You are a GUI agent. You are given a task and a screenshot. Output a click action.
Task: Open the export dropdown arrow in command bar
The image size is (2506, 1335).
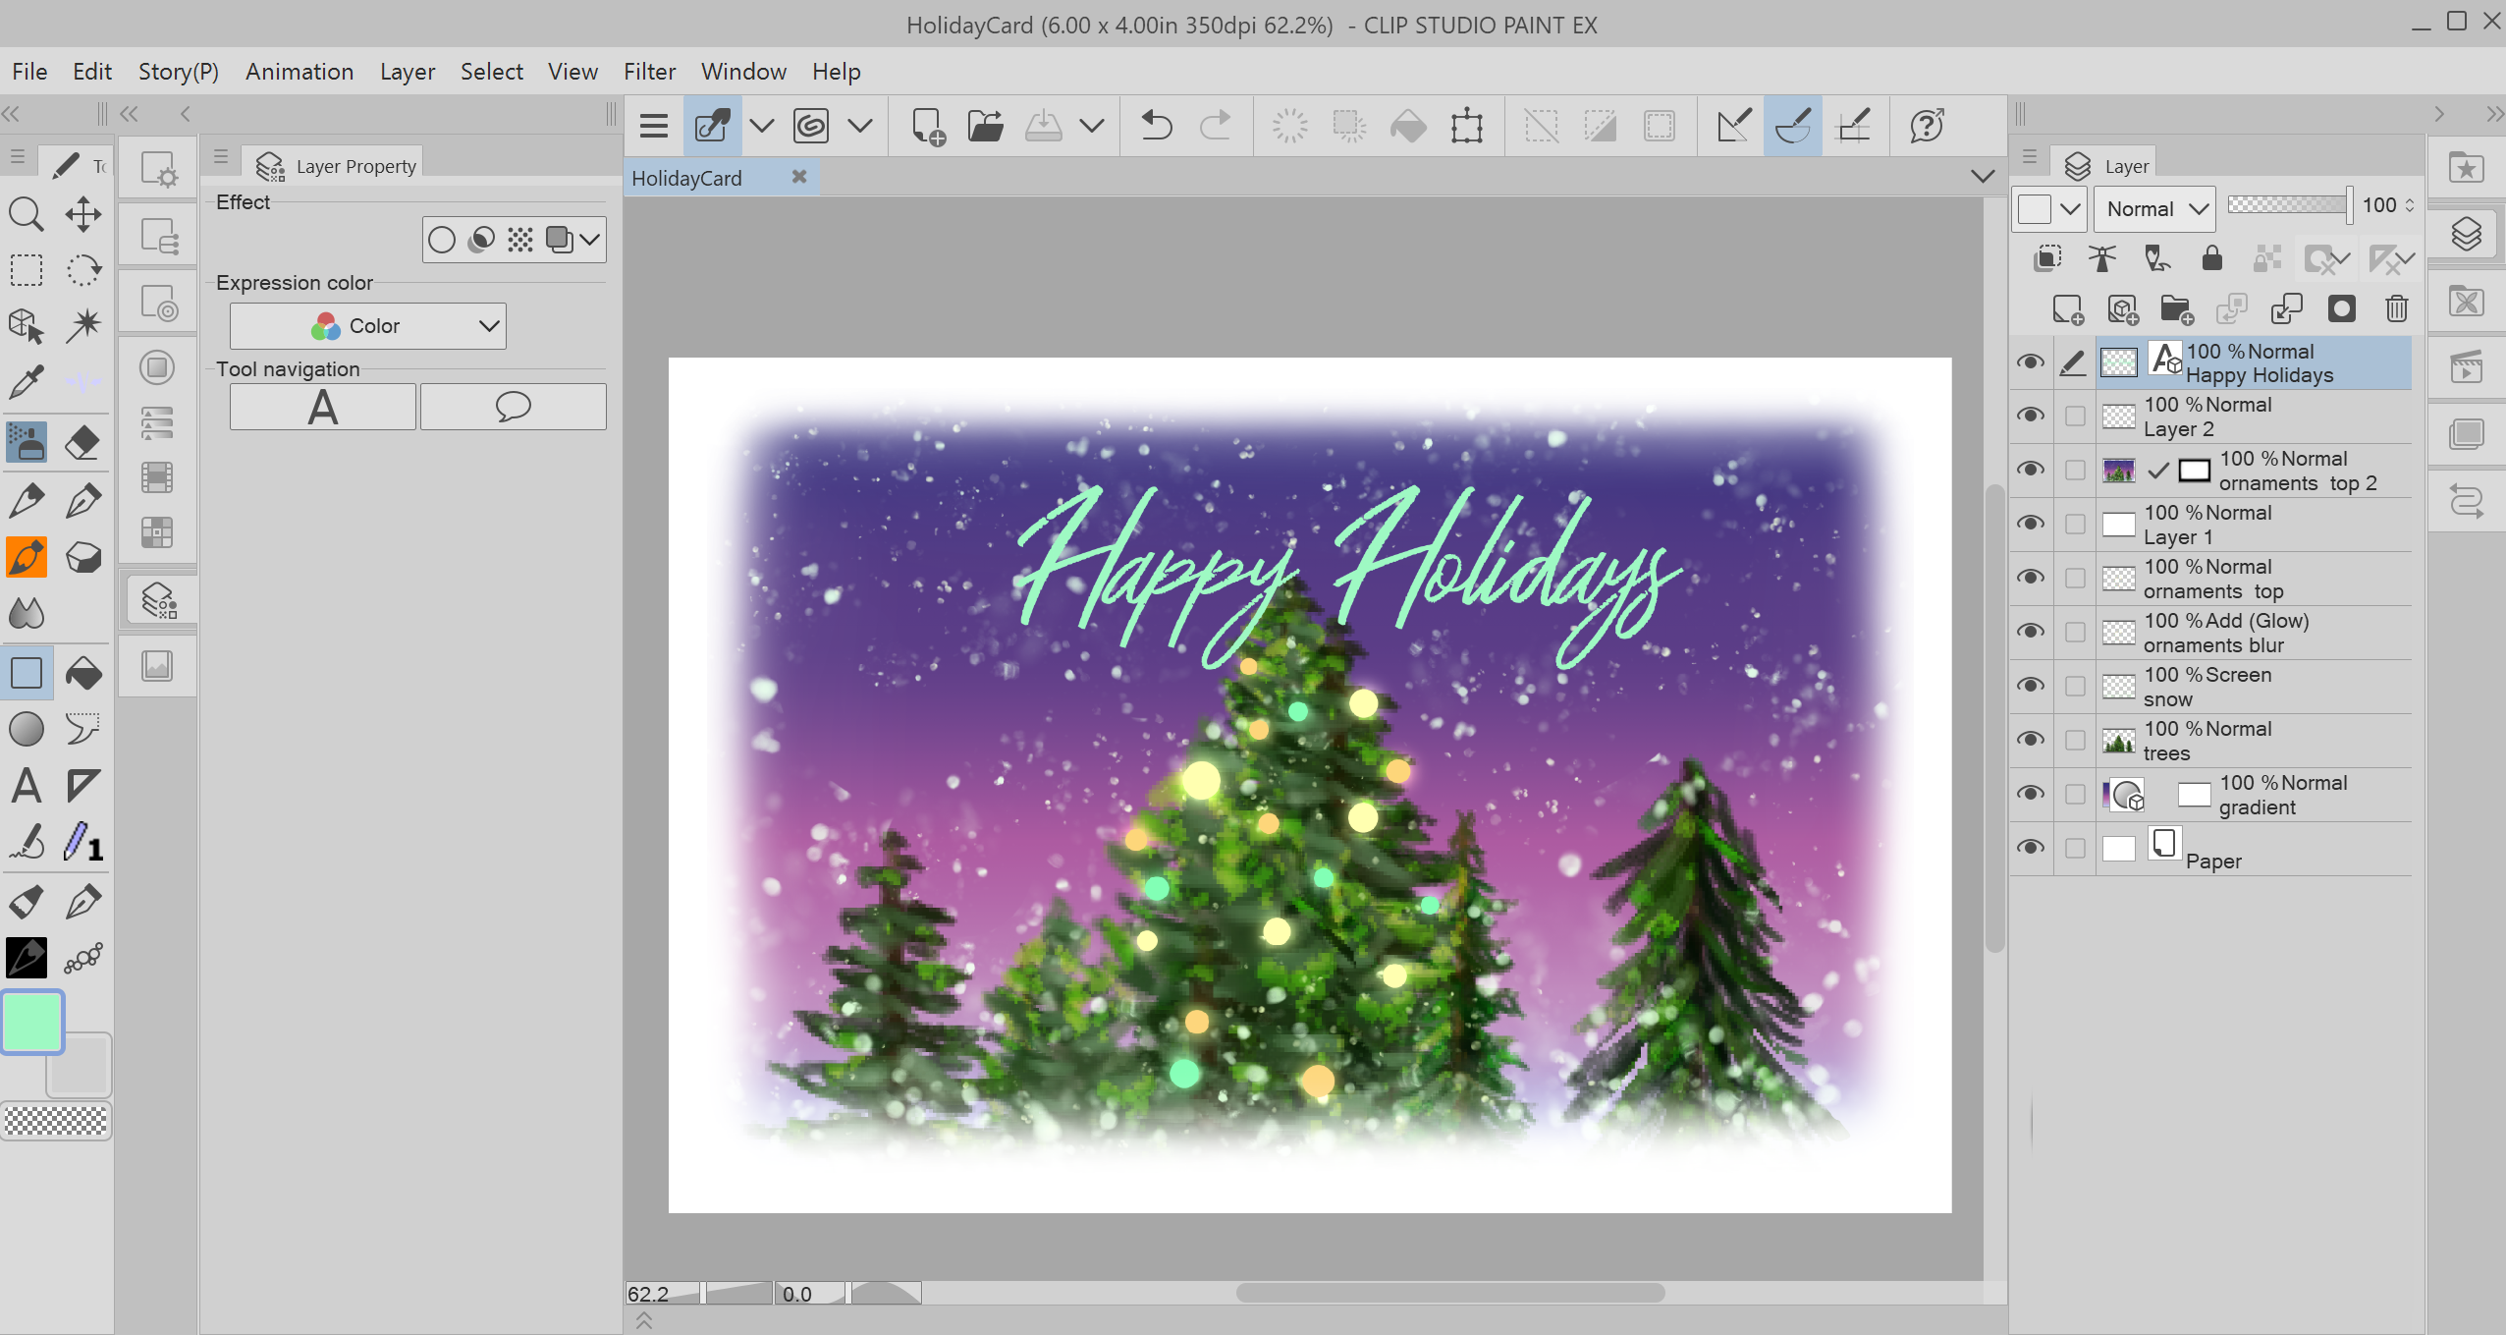[1092, 126]
